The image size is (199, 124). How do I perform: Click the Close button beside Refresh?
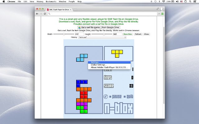point(146,34)
